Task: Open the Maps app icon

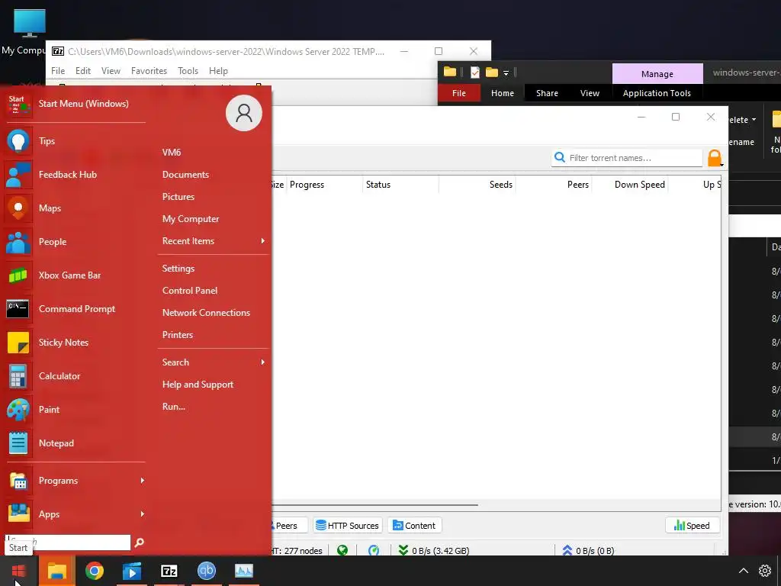Action: coord(18,208)
